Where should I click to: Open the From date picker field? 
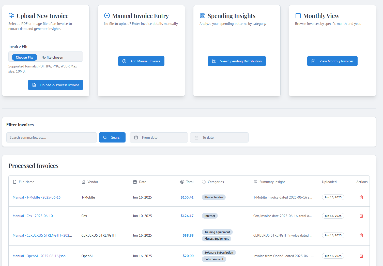point(159,137)
